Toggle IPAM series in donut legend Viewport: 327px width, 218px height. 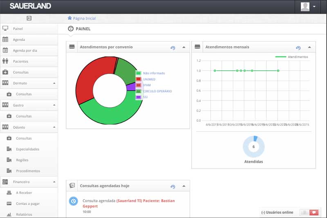click(x=143, y=85)
